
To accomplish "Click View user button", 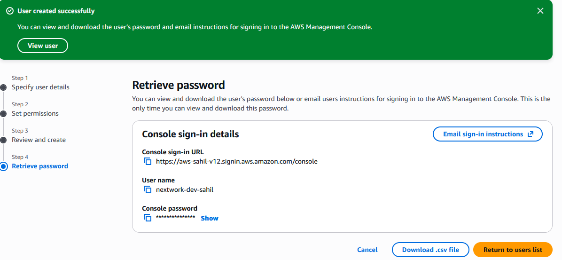I will pyautogui.click(x=43, y=46).
